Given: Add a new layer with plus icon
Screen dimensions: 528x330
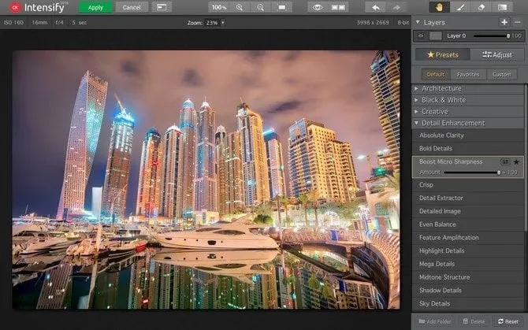Looking at the screenshot, I should [x=504, y=22].
